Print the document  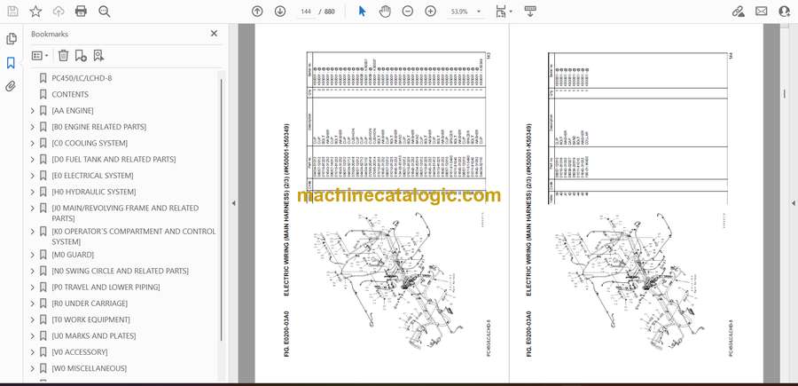point(81,12)
